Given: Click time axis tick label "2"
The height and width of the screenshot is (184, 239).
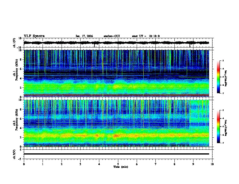Looking at the screenshot, I should pyautogui.click(x=62, y=164).
